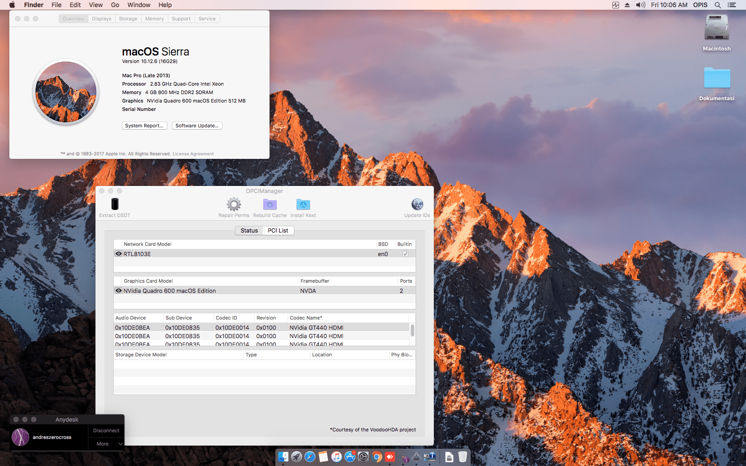Select the Rebuild Cache icon
The height and width of the screenshot is (466, 746).
270,205
